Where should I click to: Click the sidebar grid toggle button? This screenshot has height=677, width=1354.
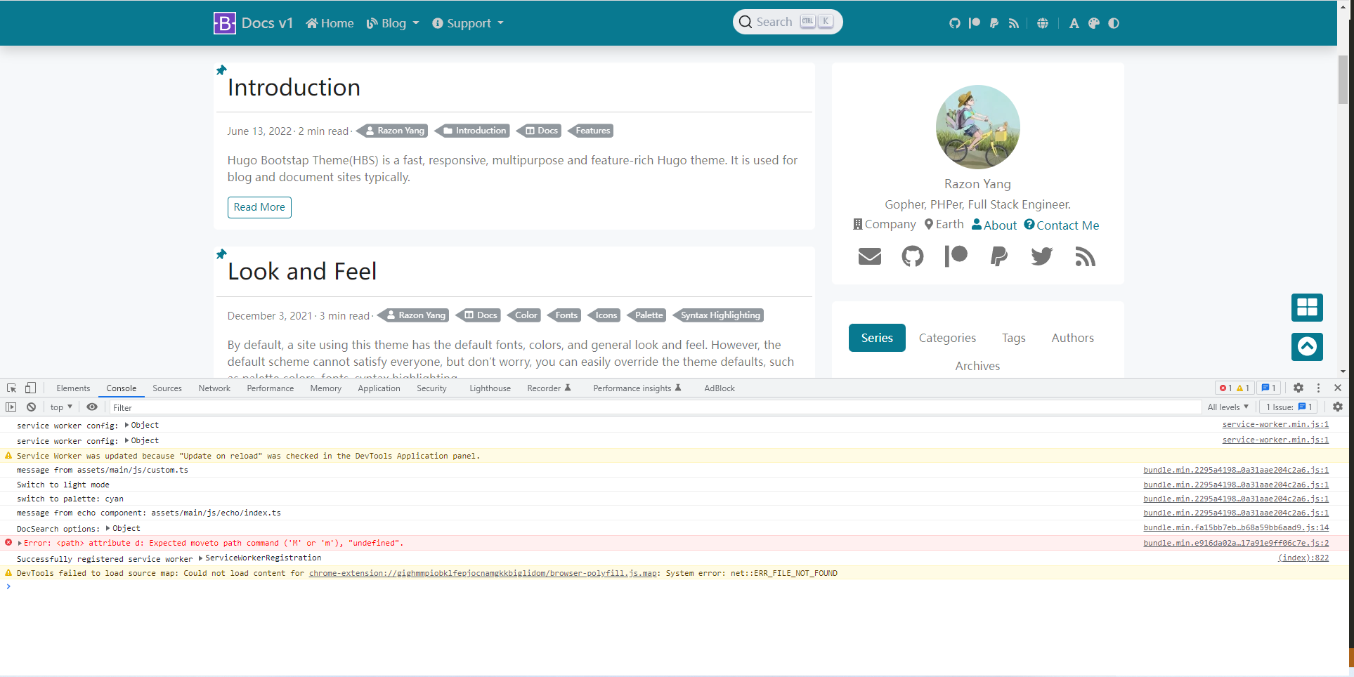coord(1307,307)
